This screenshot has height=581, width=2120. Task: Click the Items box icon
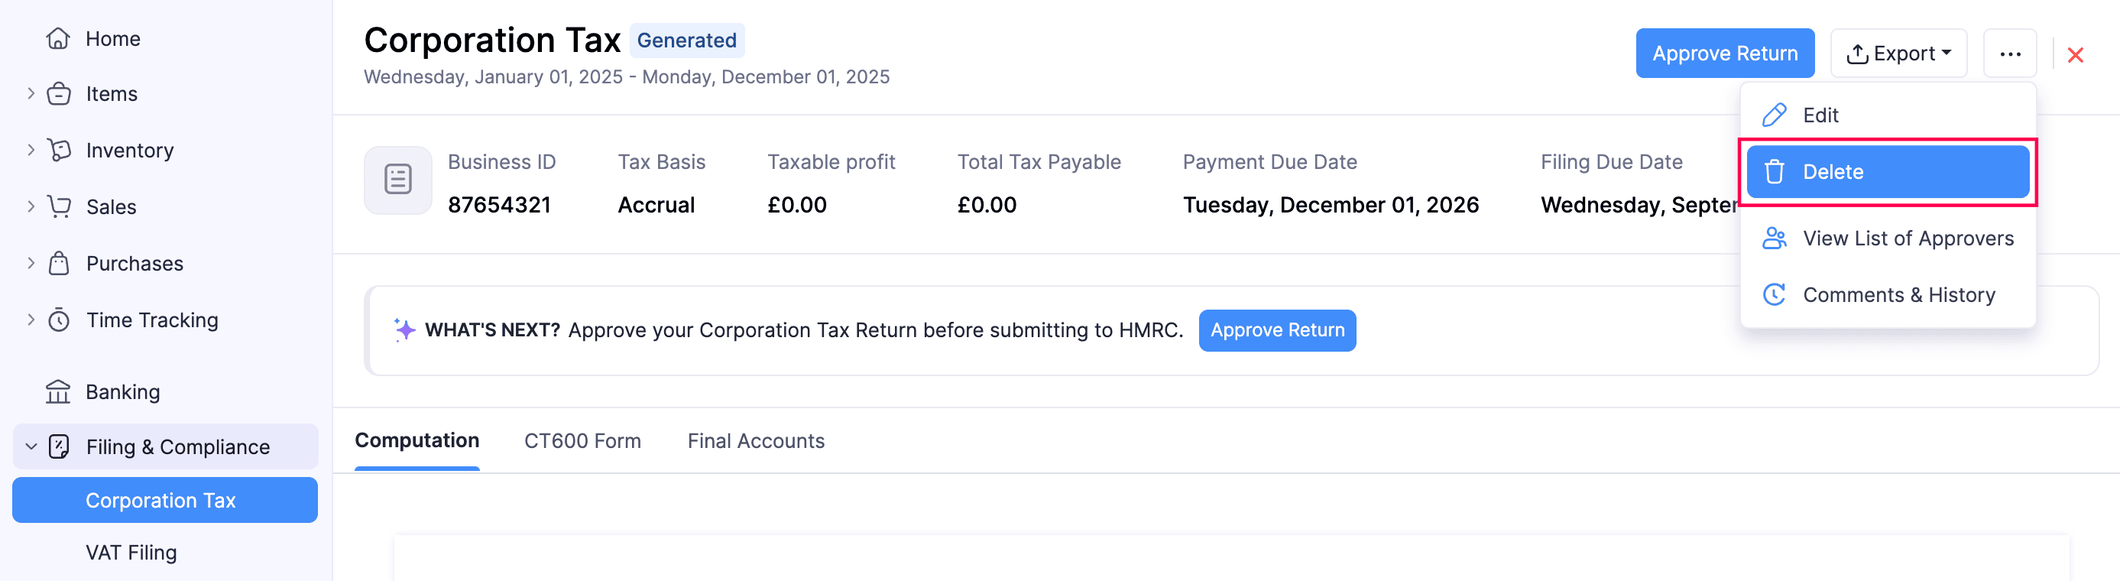[x=57, y=93]
